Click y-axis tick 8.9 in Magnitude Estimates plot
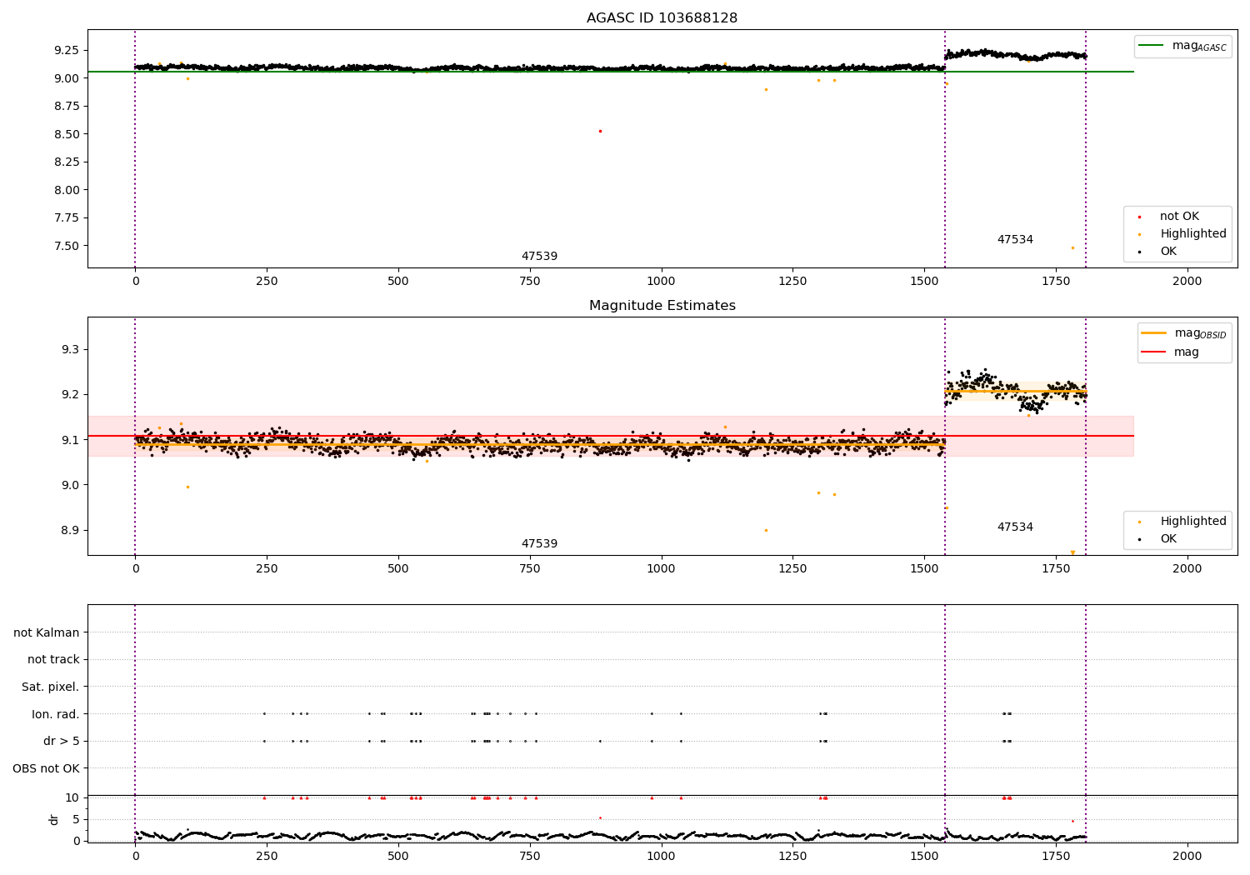 pyautogui.click(x=70, y=530)
